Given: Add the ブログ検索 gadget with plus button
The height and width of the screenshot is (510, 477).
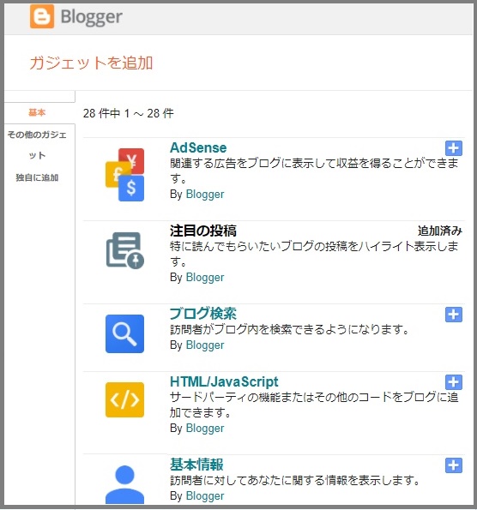Looking at the screenshot, I should pos(454,315).
